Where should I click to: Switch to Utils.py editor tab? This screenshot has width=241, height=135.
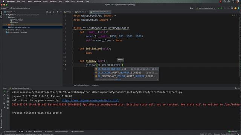68,12
